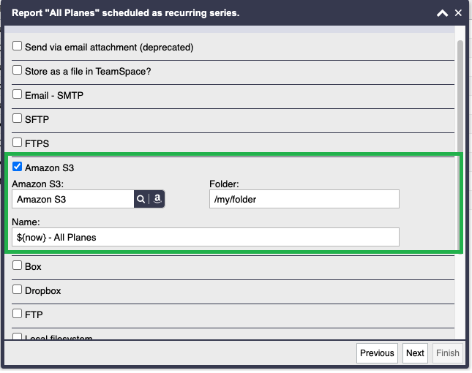Uncheck the Amazon S3 checkbox
The image size is (472, 373).
pyautogui.click(x=17, y=166)
